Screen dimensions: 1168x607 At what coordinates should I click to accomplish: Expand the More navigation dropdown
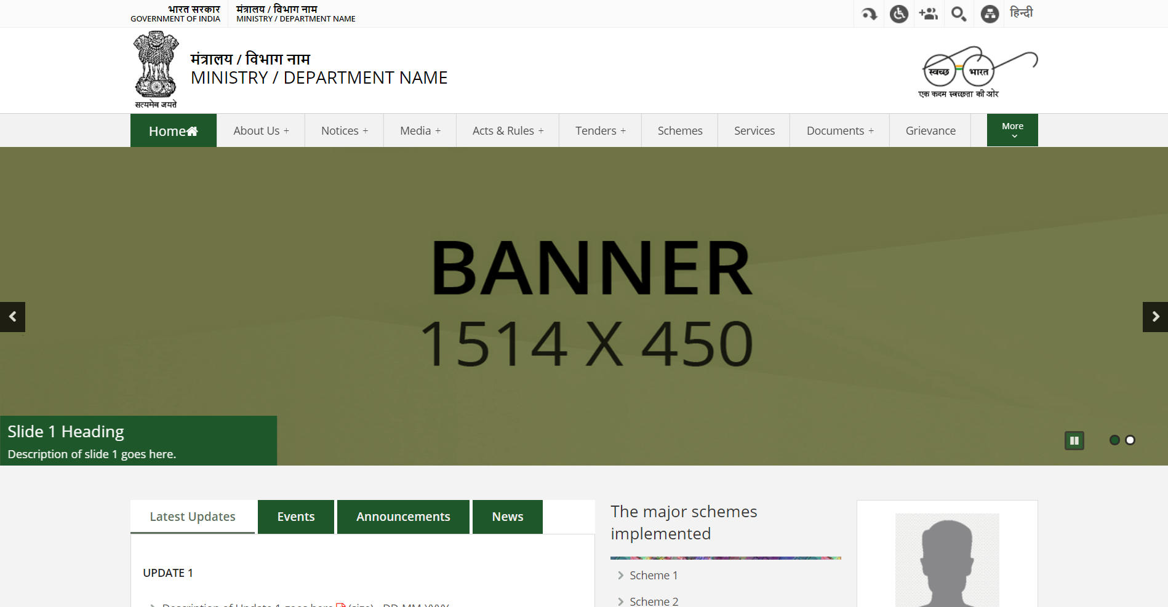click(1012, 130)
